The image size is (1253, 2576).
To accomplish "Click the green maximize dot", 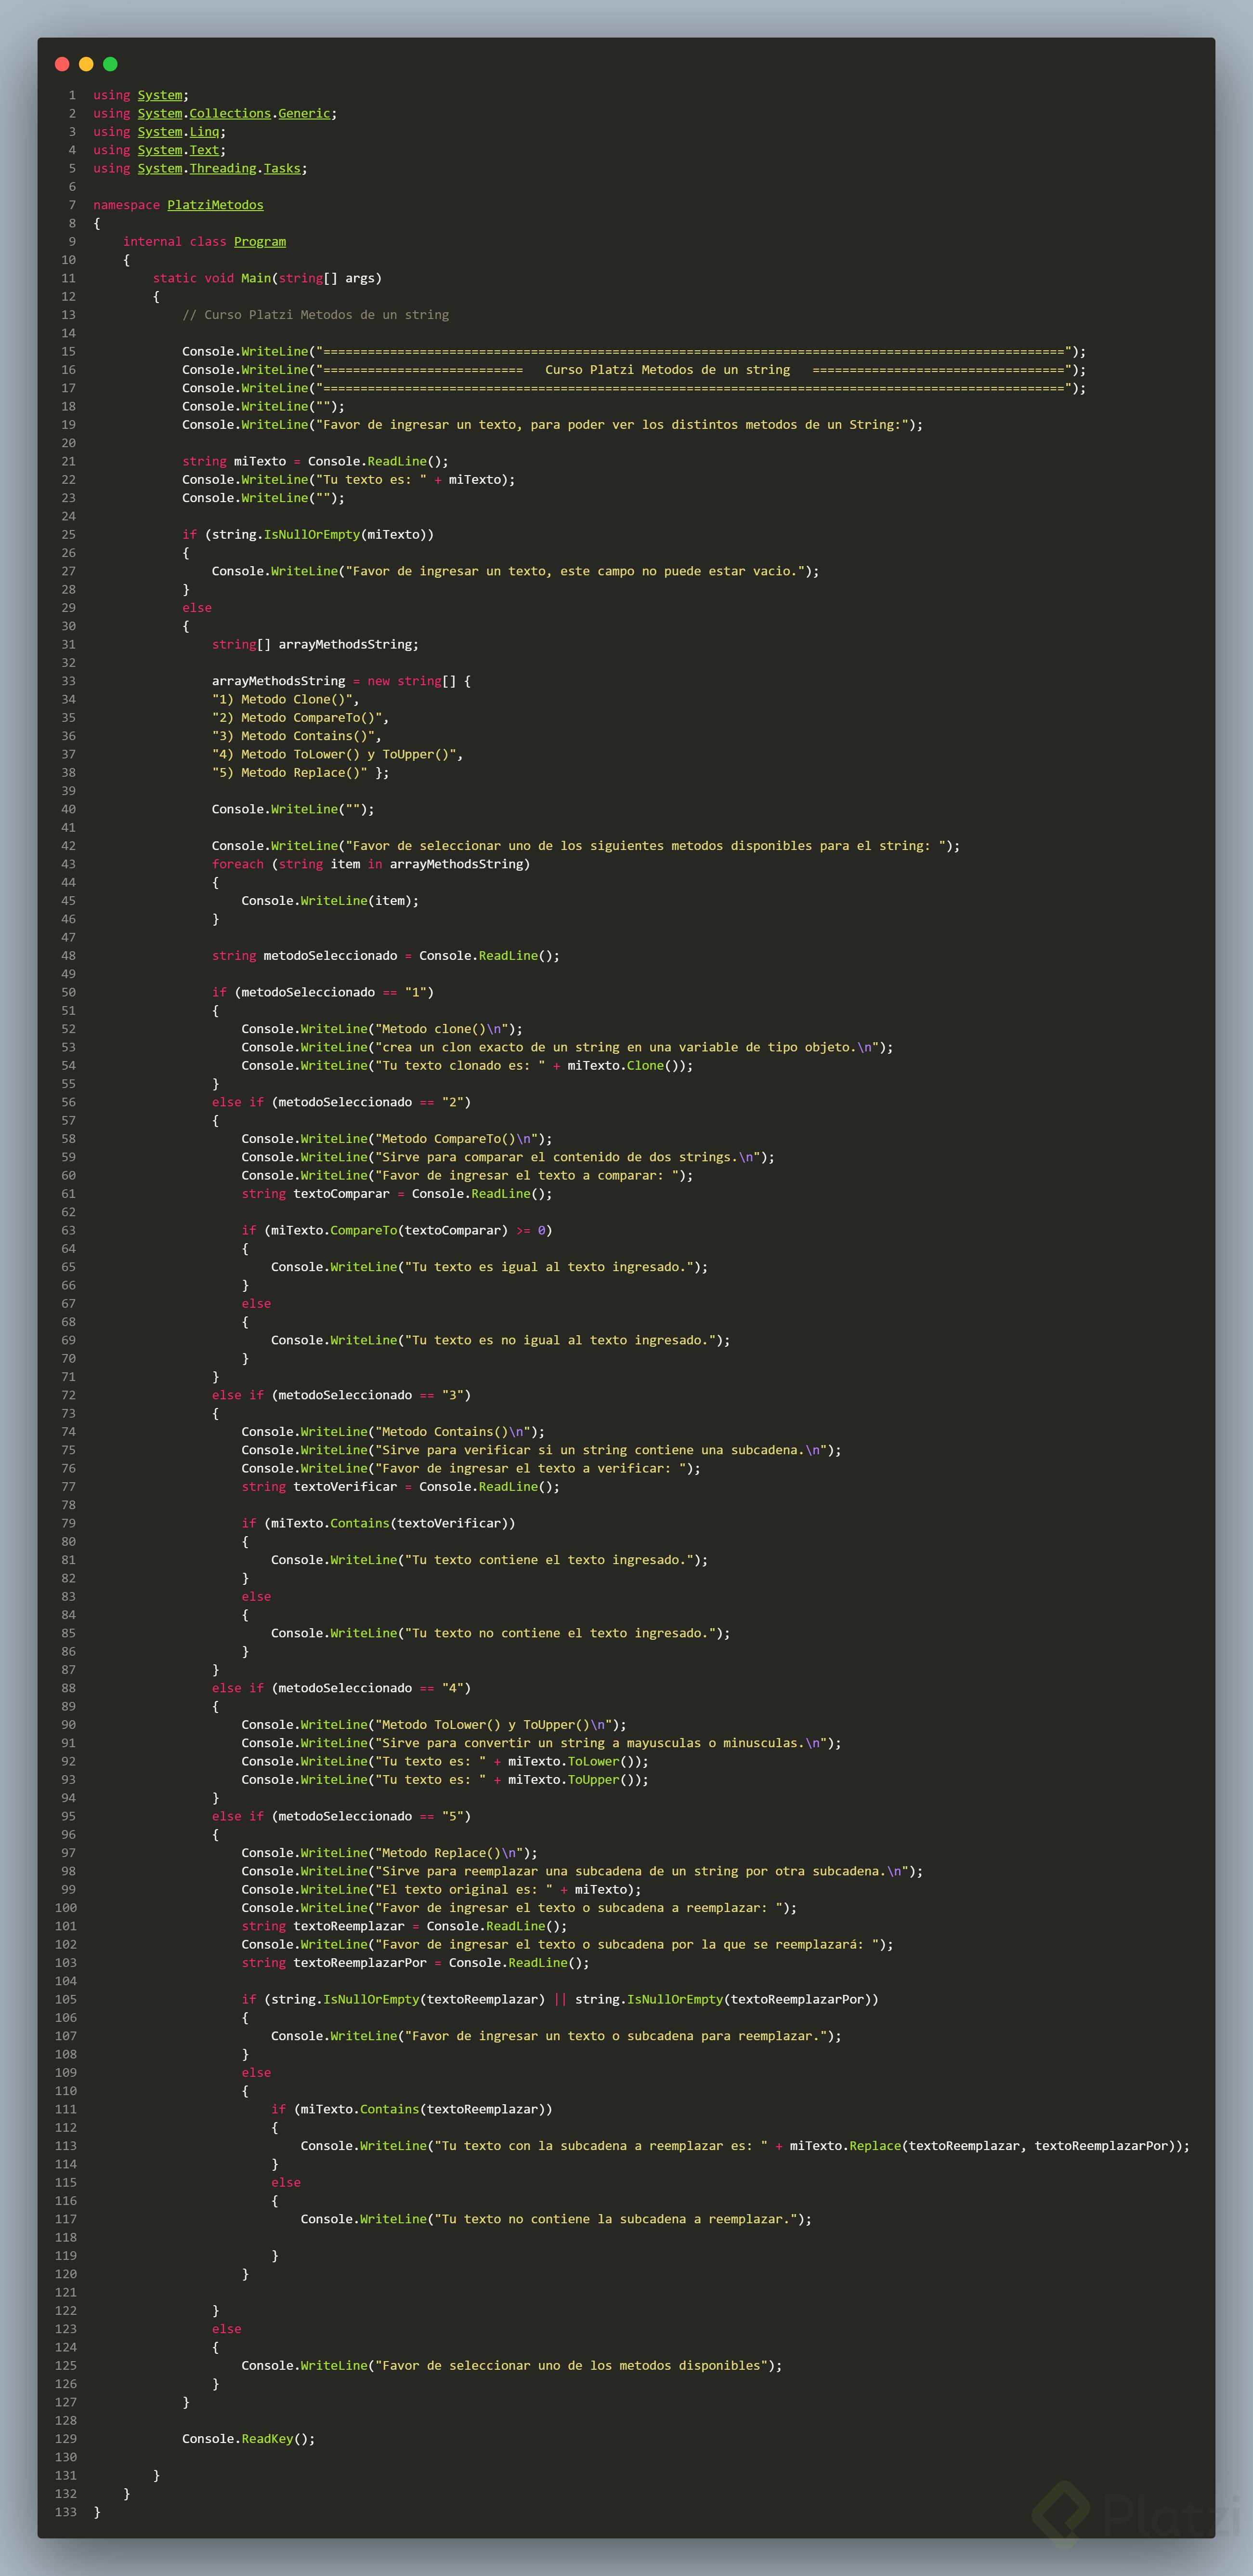I will (x=110, y=64).
